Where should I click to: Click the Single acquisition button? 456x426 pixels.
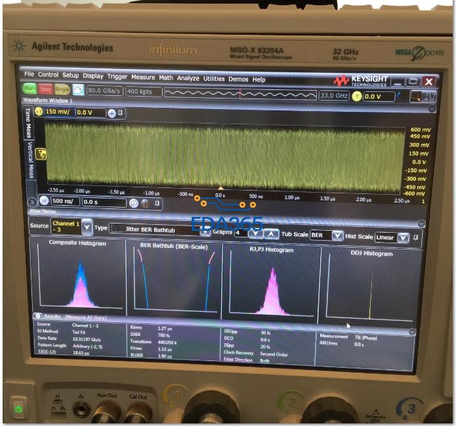62,89
